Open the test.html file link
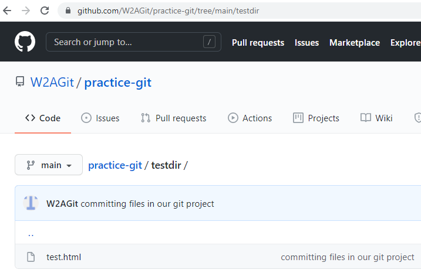Screen dimensions: 421x273 click(x=63, y=257)
